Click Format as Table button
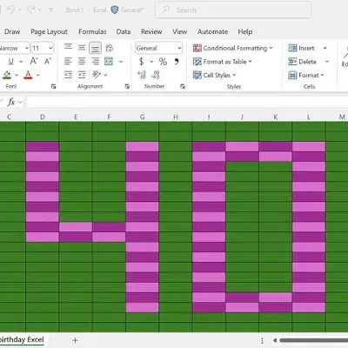This screenshot has height=348, width=348. (x=222, y=62)
